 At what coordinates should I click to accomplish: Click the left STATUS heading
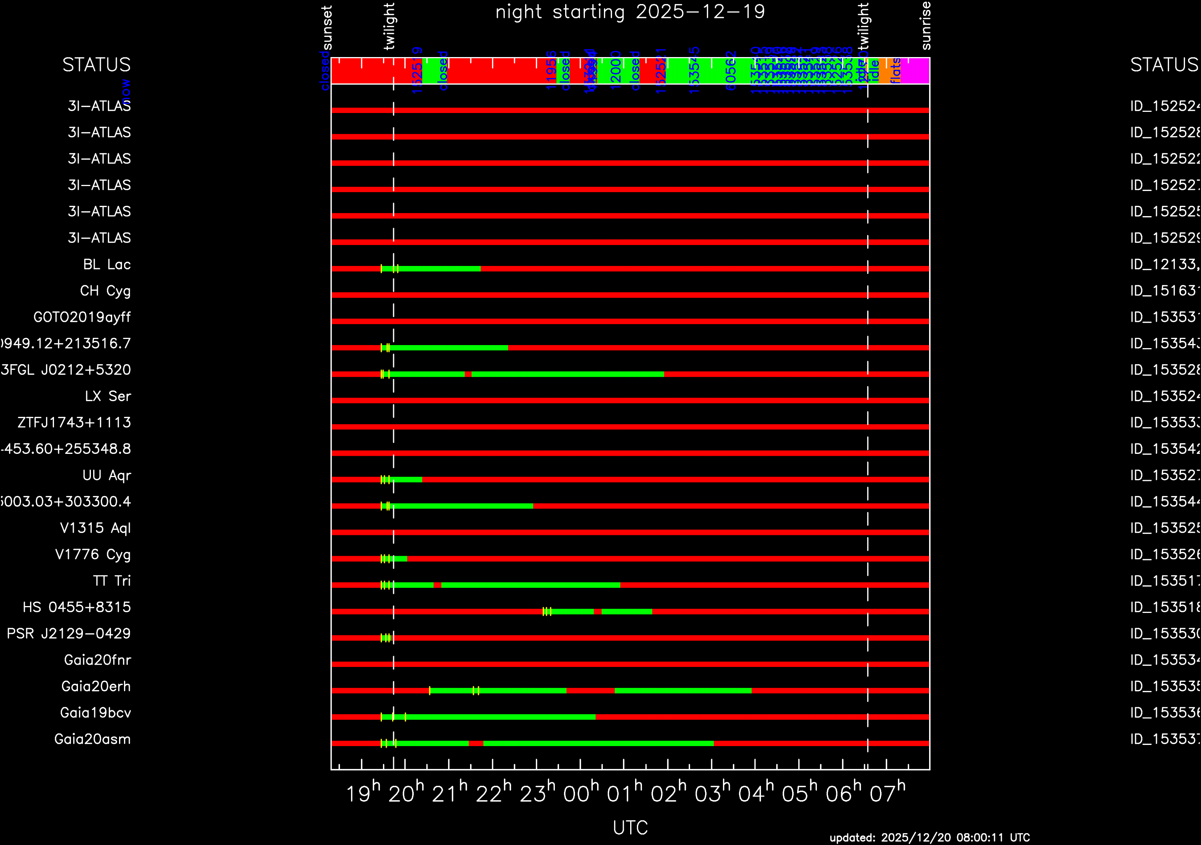coord(96,65)
